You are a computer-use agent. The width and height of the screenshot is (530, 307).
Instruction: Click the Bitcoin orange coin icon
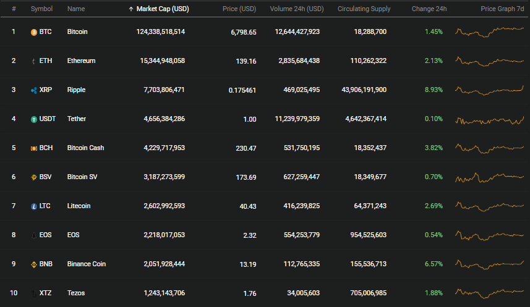tap(34, 32)
